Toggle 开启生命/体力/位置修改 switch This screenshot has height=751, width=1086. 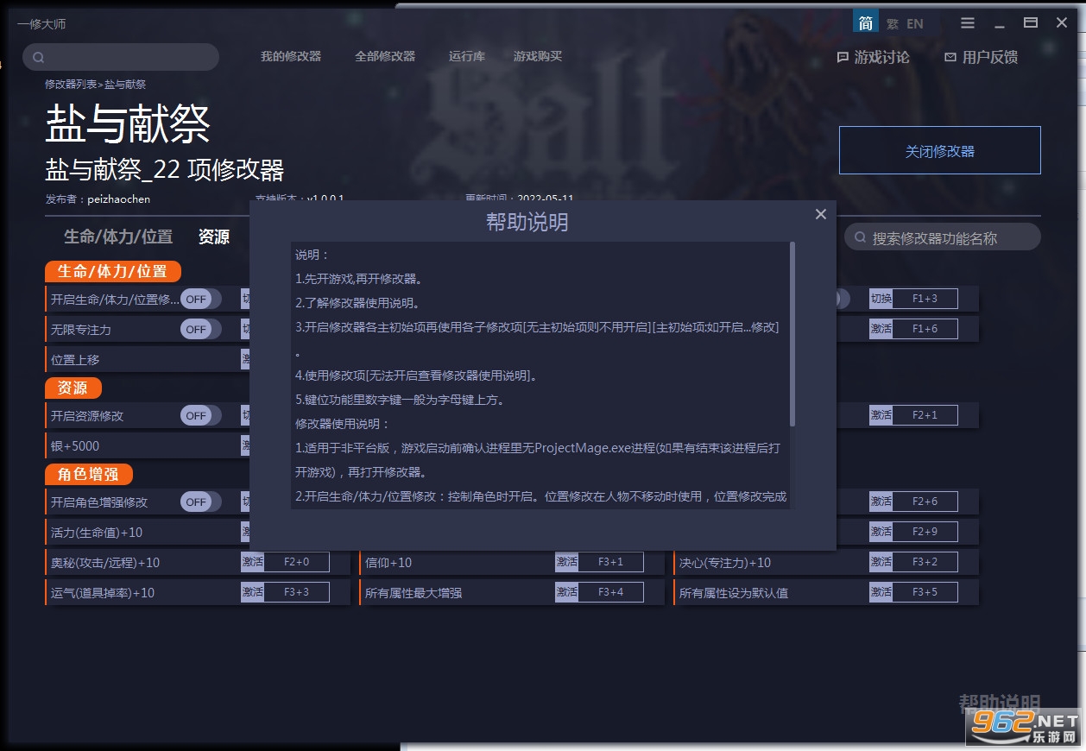pyautogui.click(x=200, y=299)
